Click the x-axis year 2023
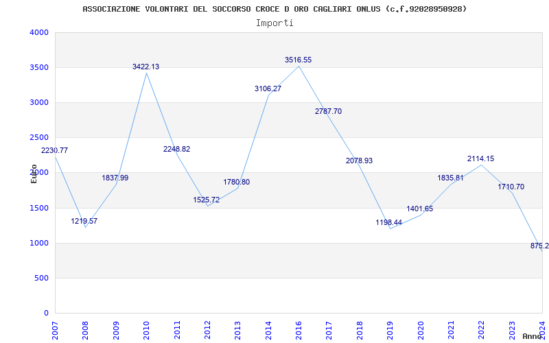The image size is (549, 343). pyautogui.click(x=512, y=330)
